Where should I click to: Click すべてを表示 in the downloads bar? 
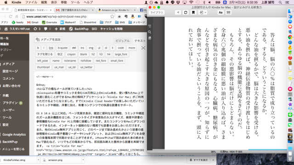click(x=199, y=160)
